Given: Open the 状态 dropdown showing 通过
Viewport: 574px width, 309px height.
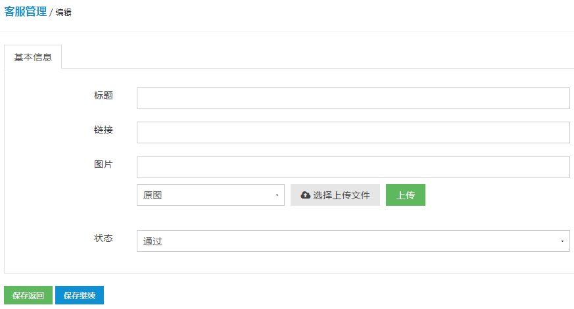Looking at the screenshot, I should point(353,241).
